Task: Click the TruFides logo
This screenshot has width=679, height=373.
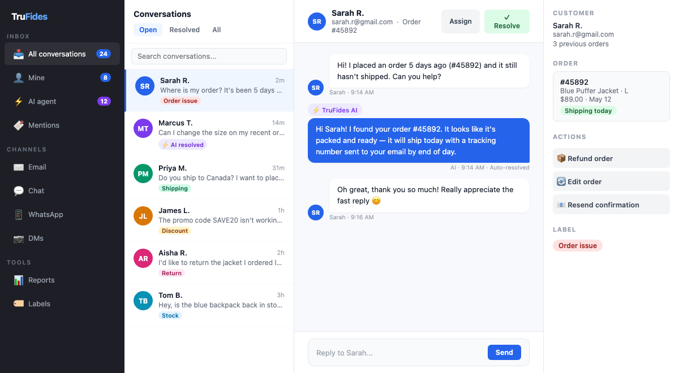Action: [28, 16]
